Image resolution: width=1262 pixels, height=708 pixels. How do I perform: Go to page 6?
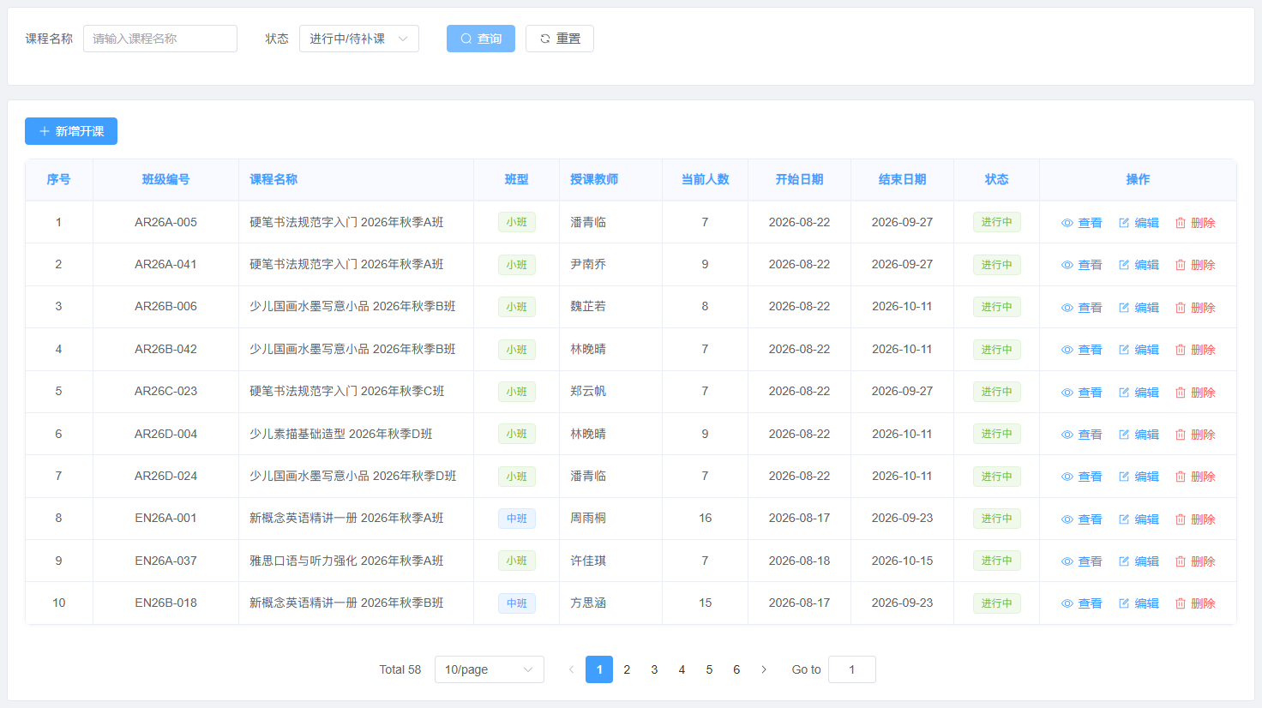736,669
